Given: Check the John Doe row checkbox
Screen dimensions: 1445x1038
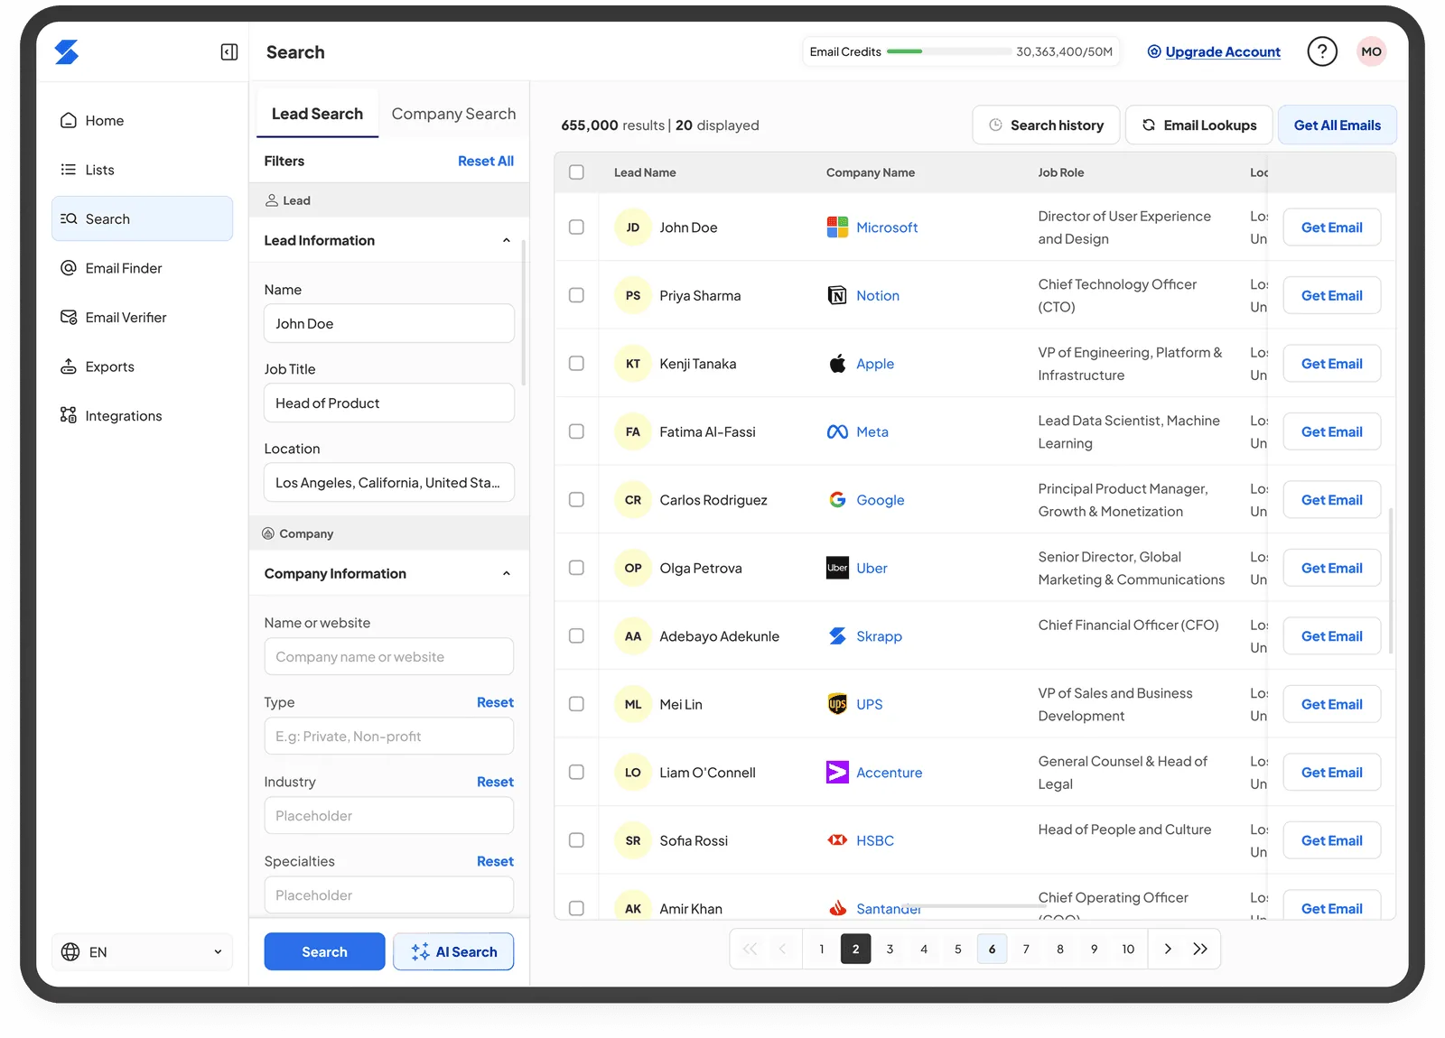Looking at the screenshot, I should (x=576, y=227).
